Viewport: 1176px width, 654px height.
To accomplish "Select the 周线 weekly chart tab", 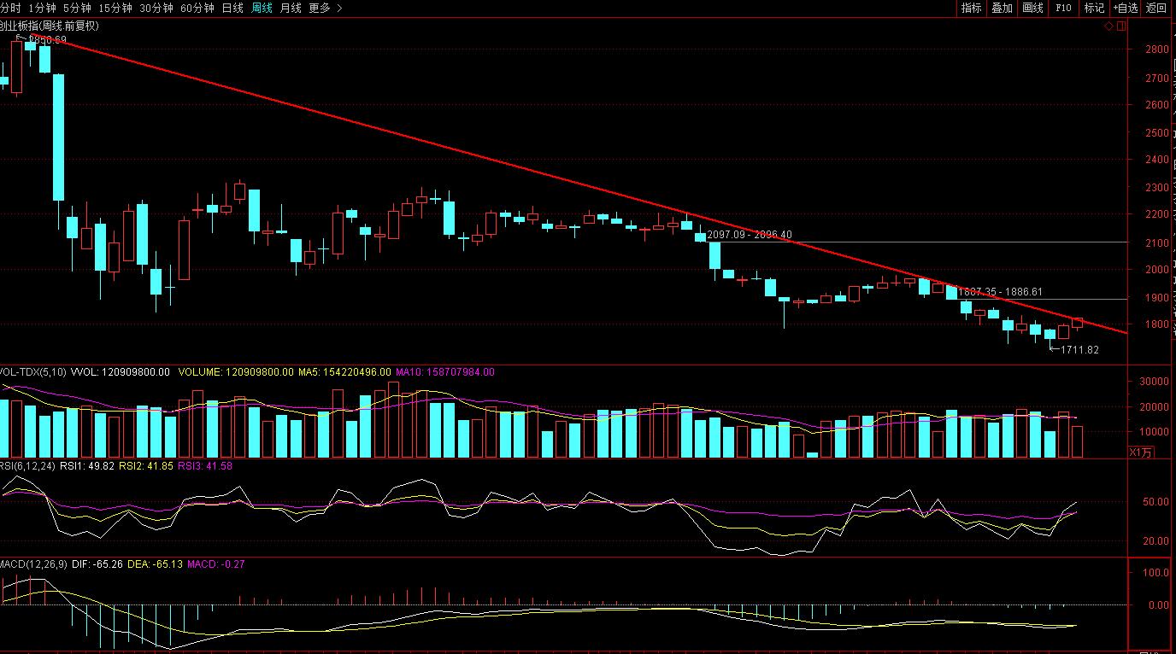I will coord(262,8).
